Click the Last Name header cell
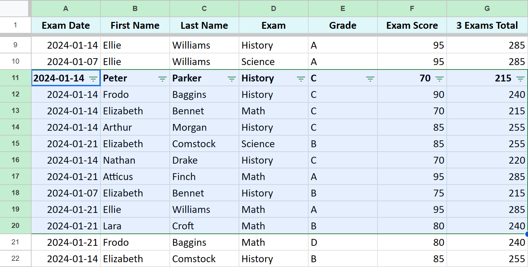The height and width of the screenshot is (267, 528). pyautogui.click(x=204, y=25)
